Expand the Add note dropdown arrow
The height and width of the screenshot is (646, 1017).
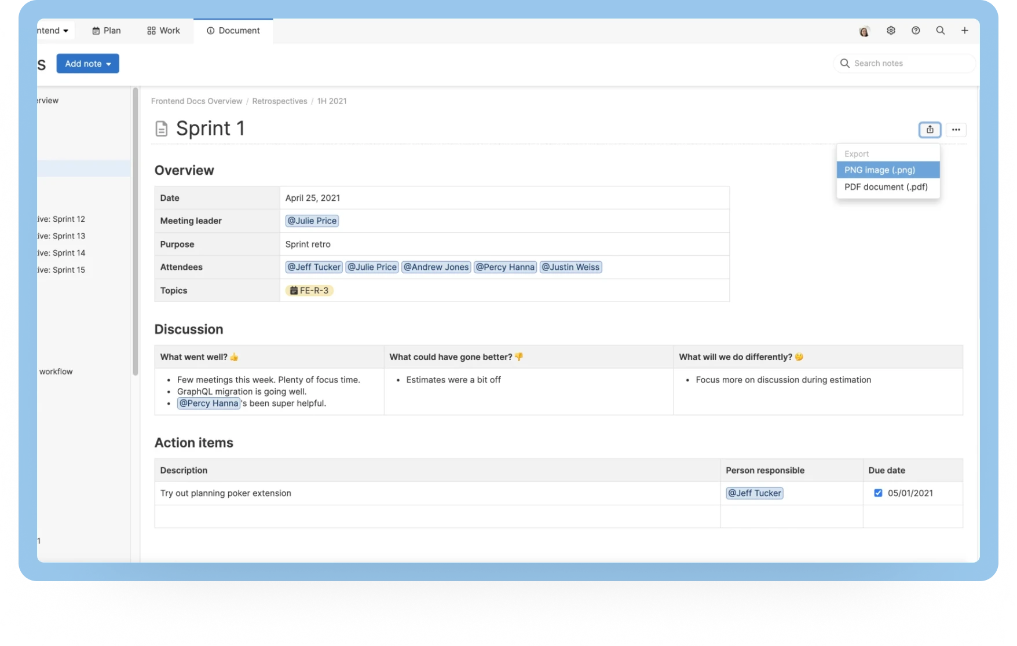(x=108, y=64)
